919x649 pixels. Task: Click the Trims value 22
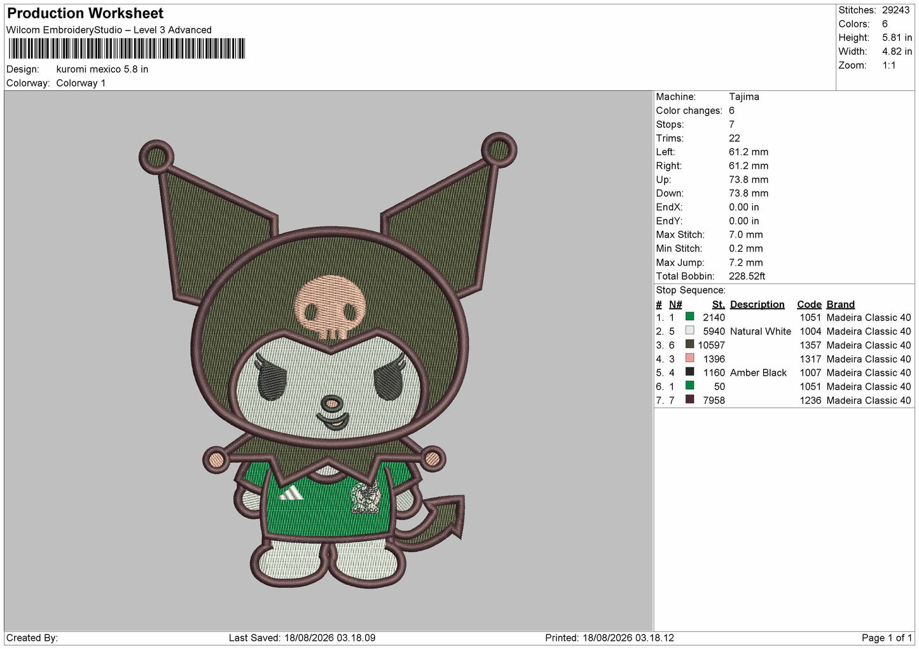(x=735, y=138)
